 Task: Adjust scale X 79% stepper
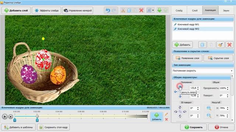tap(228, 108)
